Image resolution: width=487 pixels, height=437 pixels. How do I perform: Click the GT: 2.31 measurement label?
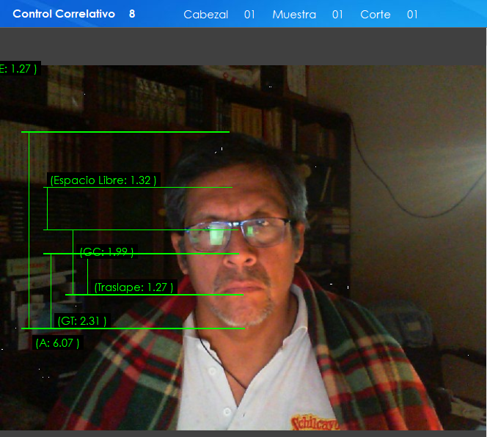(x=81, y=320)
